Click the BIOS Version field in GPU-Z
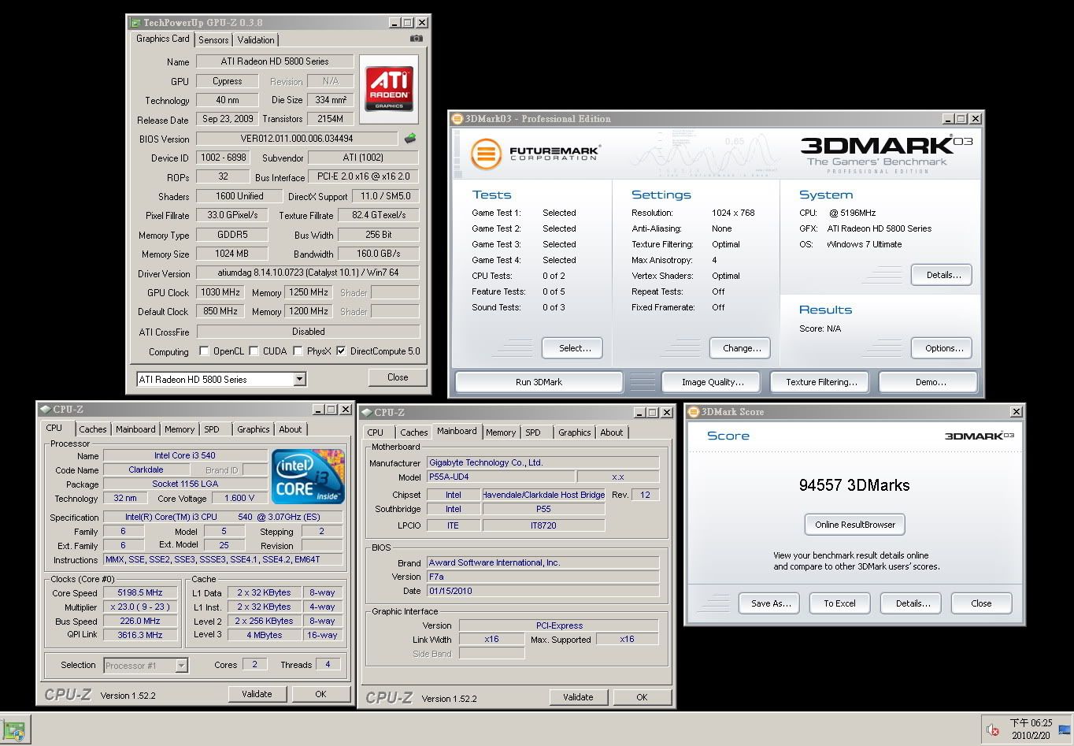The image size is (1074, 746). click(x=298, y=139)
